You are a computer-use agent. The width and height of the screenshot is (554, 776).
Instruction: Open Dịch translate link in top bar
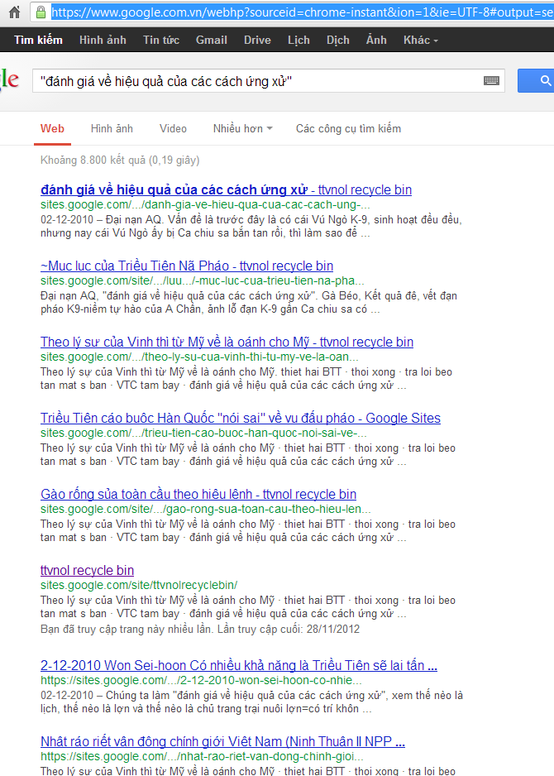338,40
